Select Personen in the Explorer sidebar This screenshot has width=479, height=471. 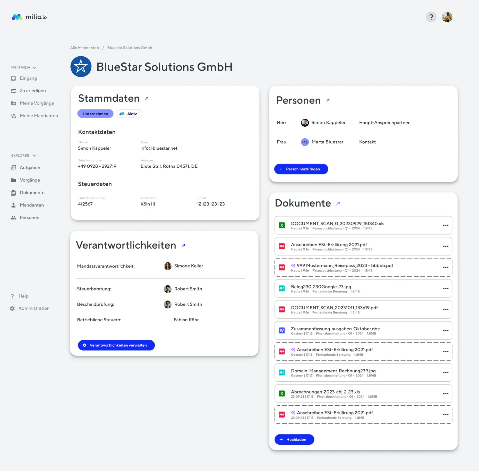pos(29,217)
